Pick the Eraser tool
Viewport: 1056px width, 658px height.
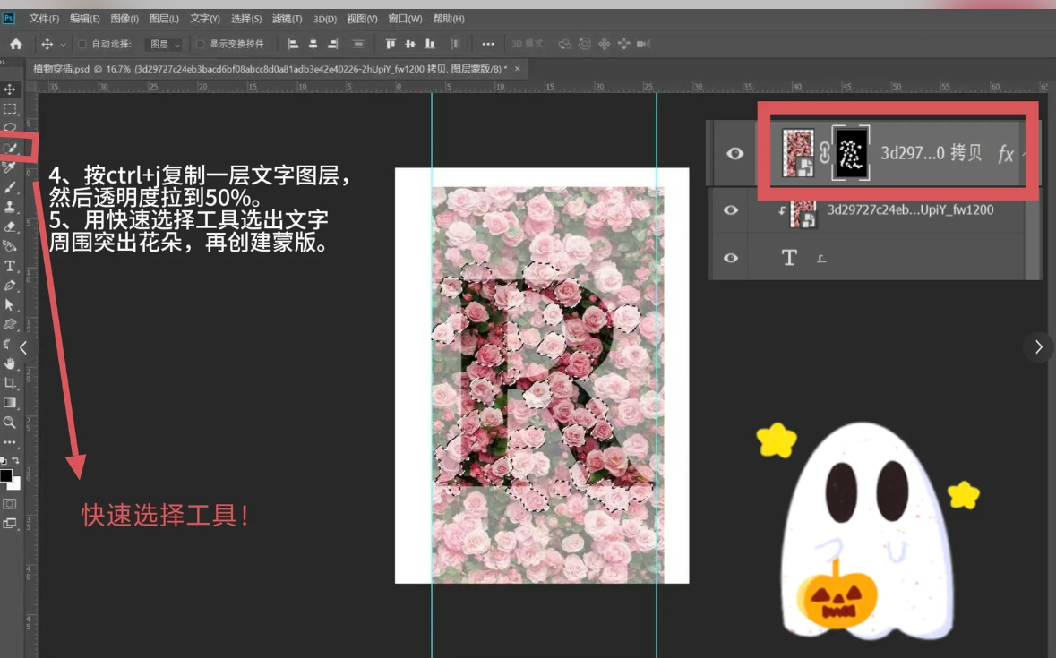click(10, 226)
